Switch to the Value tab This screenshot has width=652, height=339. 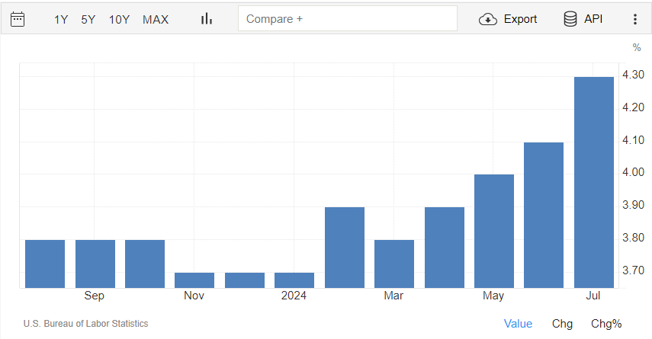(518, 324)
